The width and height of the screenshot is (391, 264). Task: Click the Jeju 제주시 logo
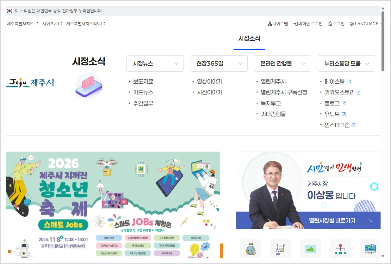pyautogui.click(x=30, y=83)
